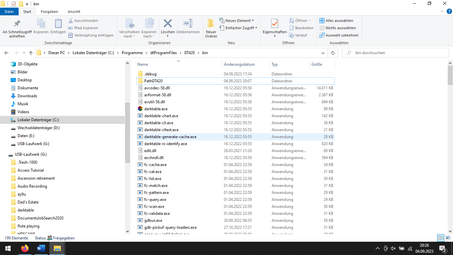Go up one folder level arrow
This screenshot has height=255, width=453.
coord(31,53)
